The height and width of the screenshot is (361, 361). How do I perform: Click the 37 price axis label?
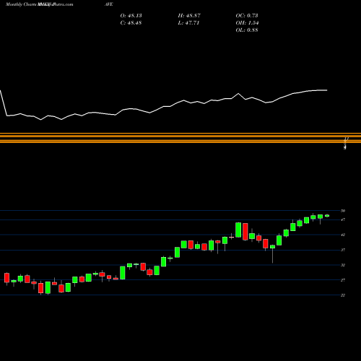coord(343,250)
